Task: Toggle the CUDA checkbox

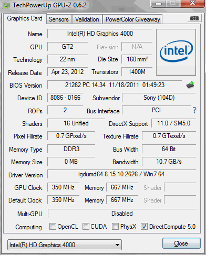Action: pyautogui.click(x=86, y=226)
